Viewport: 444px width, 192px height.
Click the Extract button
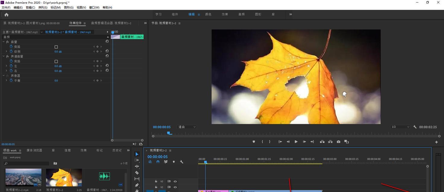click(330, 142)
